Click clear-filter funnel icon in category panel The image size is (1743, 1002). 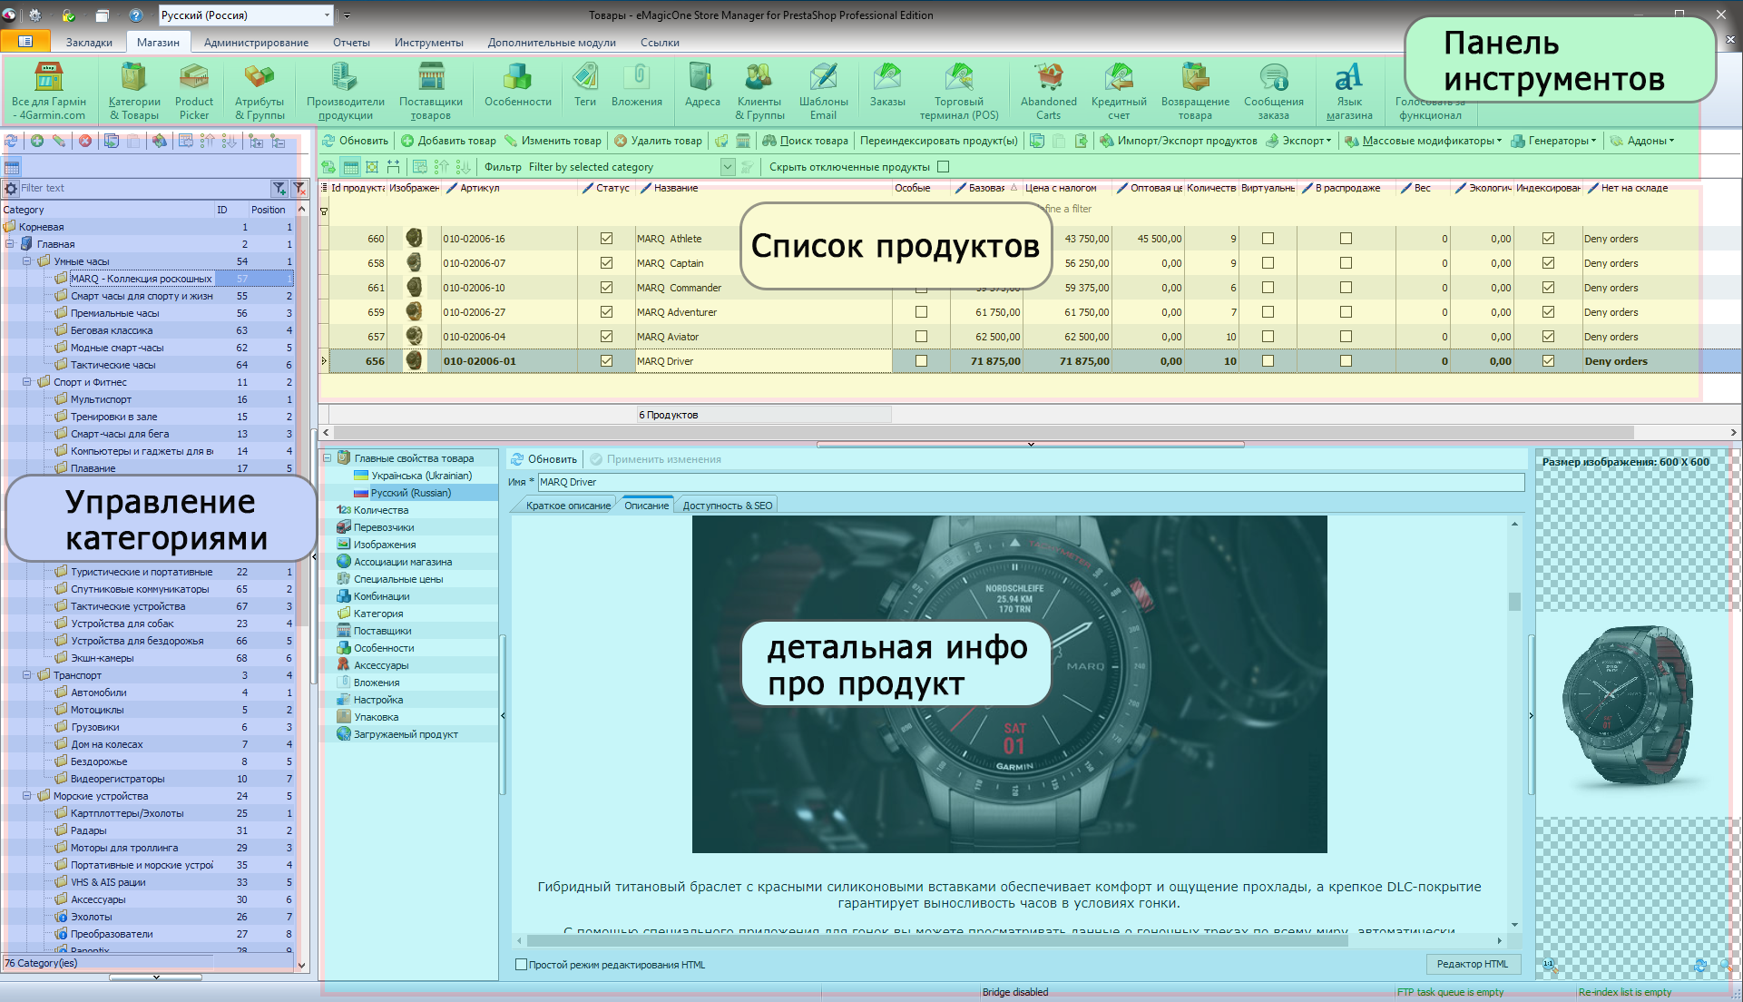[299, 188]
